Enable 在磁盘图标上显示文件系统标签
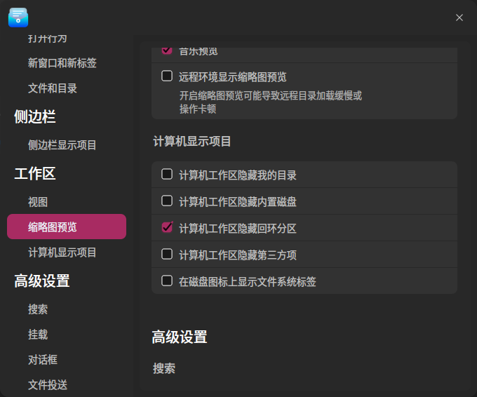The image size is (477, 397). (x=167, y=281)
